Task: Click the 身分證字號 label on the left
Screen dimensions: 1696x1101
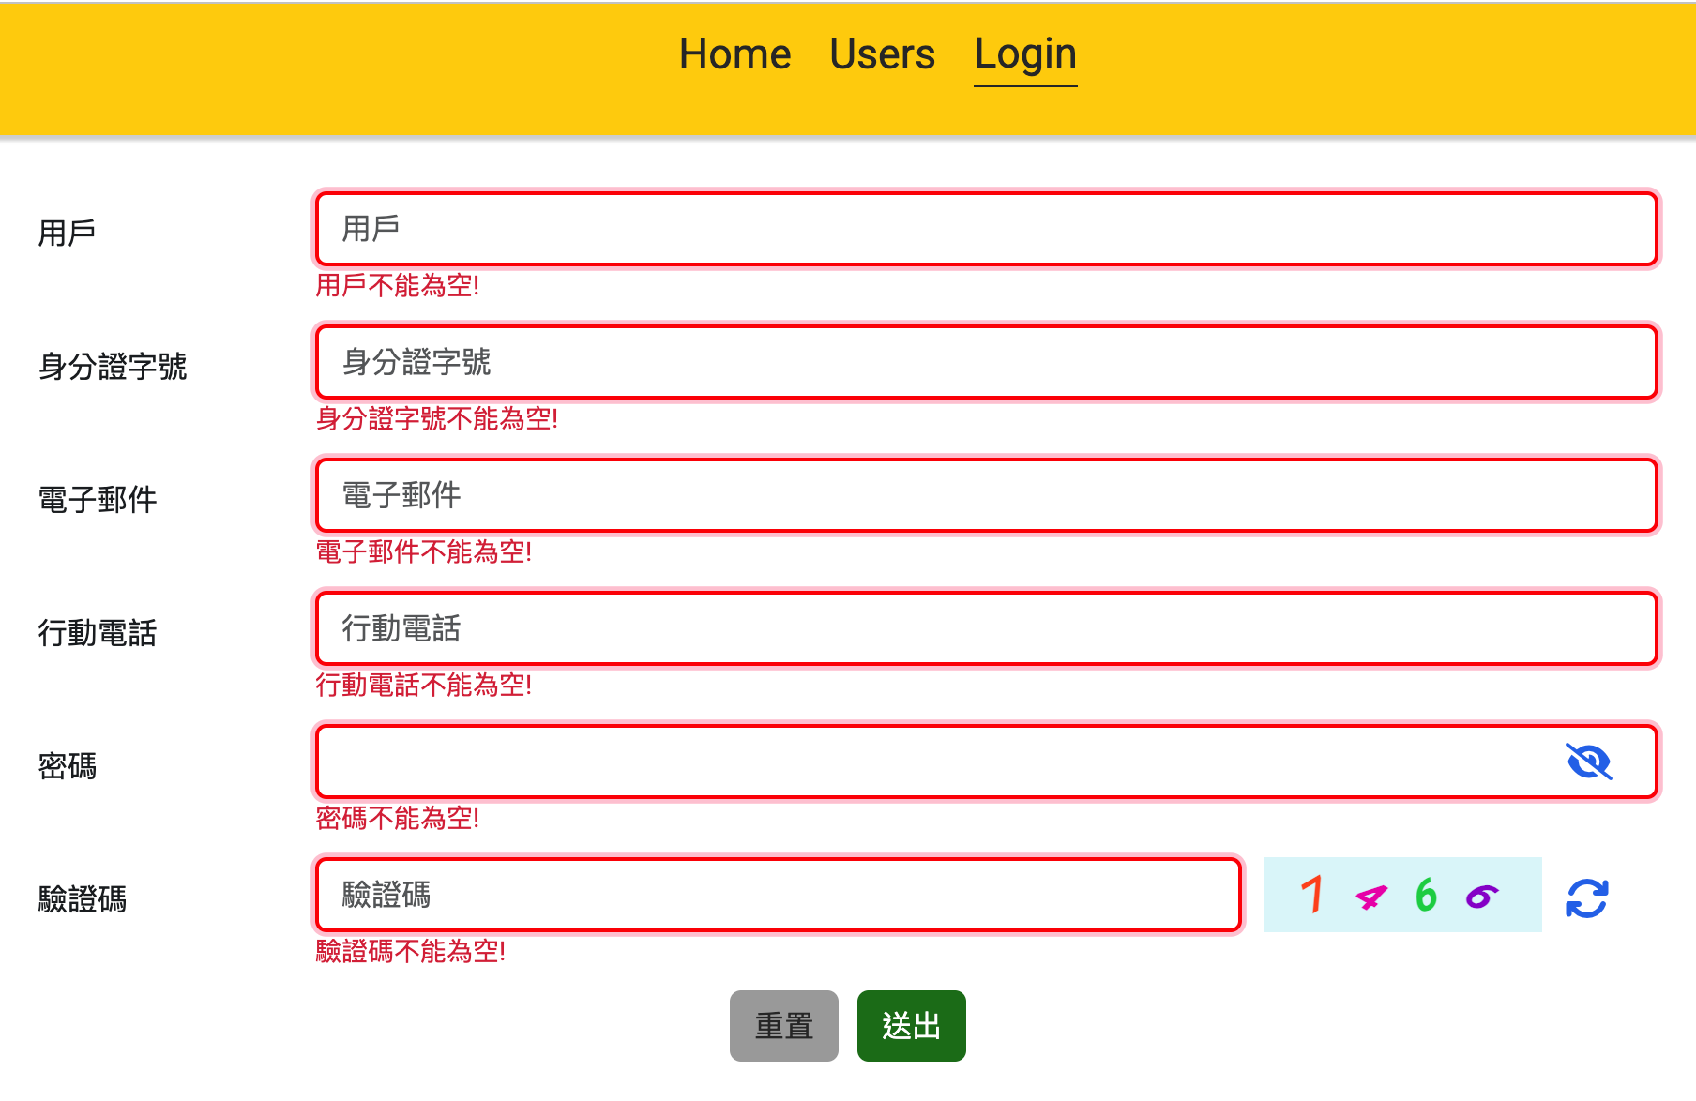Action: tap(113, 366)
